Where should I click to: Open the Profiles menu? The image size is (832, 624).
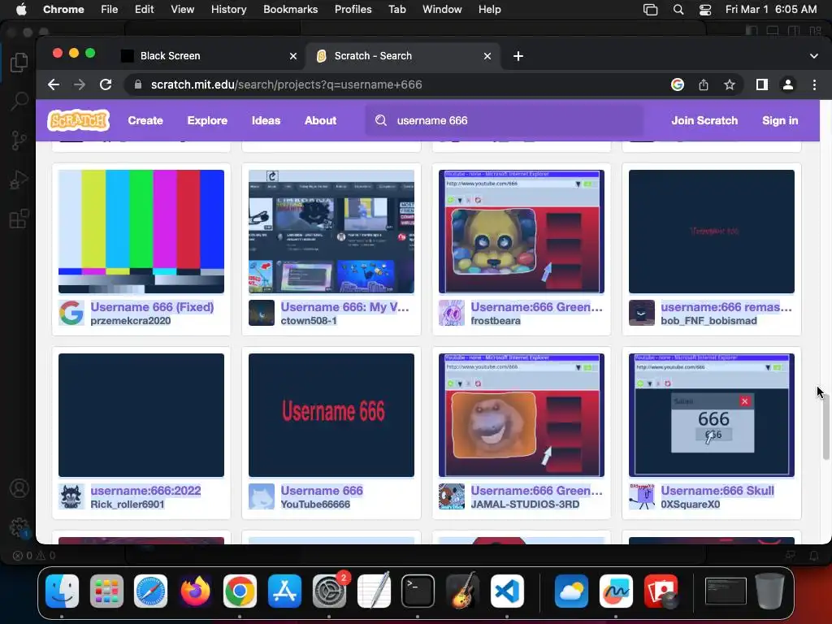[353, 9]
